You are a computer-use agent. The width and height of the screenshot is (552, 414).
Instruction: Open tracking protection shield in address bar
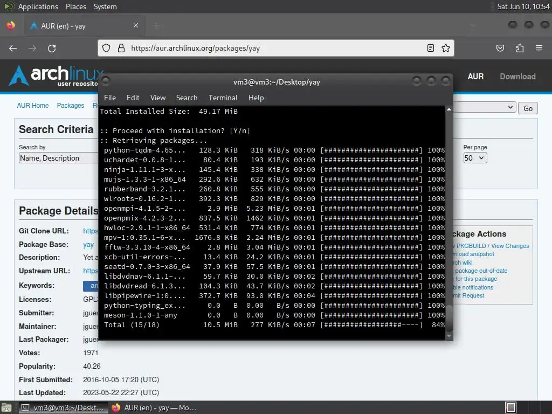coord(106,48)
